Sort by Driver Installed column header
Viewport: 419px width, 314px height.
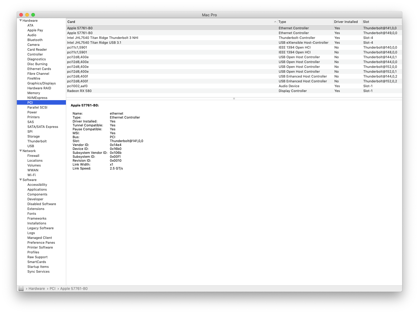[347, 22]
